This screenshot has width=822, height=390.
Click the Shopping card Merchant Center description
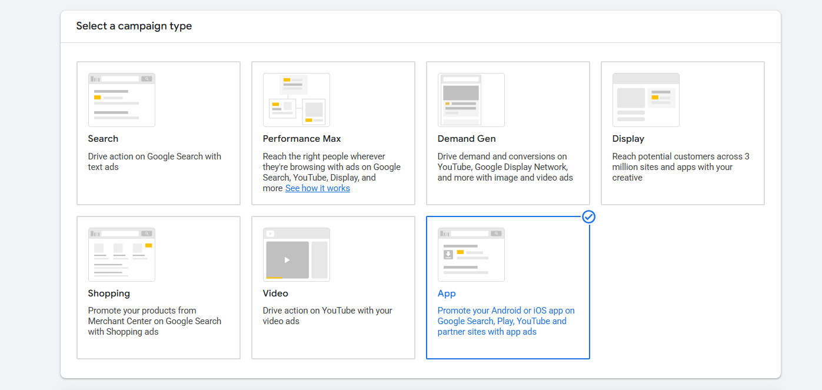pos(154,321)
